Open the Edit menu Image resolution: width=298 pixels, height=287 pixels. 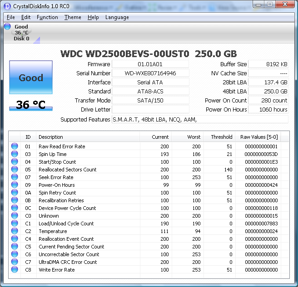click(25, 17)
